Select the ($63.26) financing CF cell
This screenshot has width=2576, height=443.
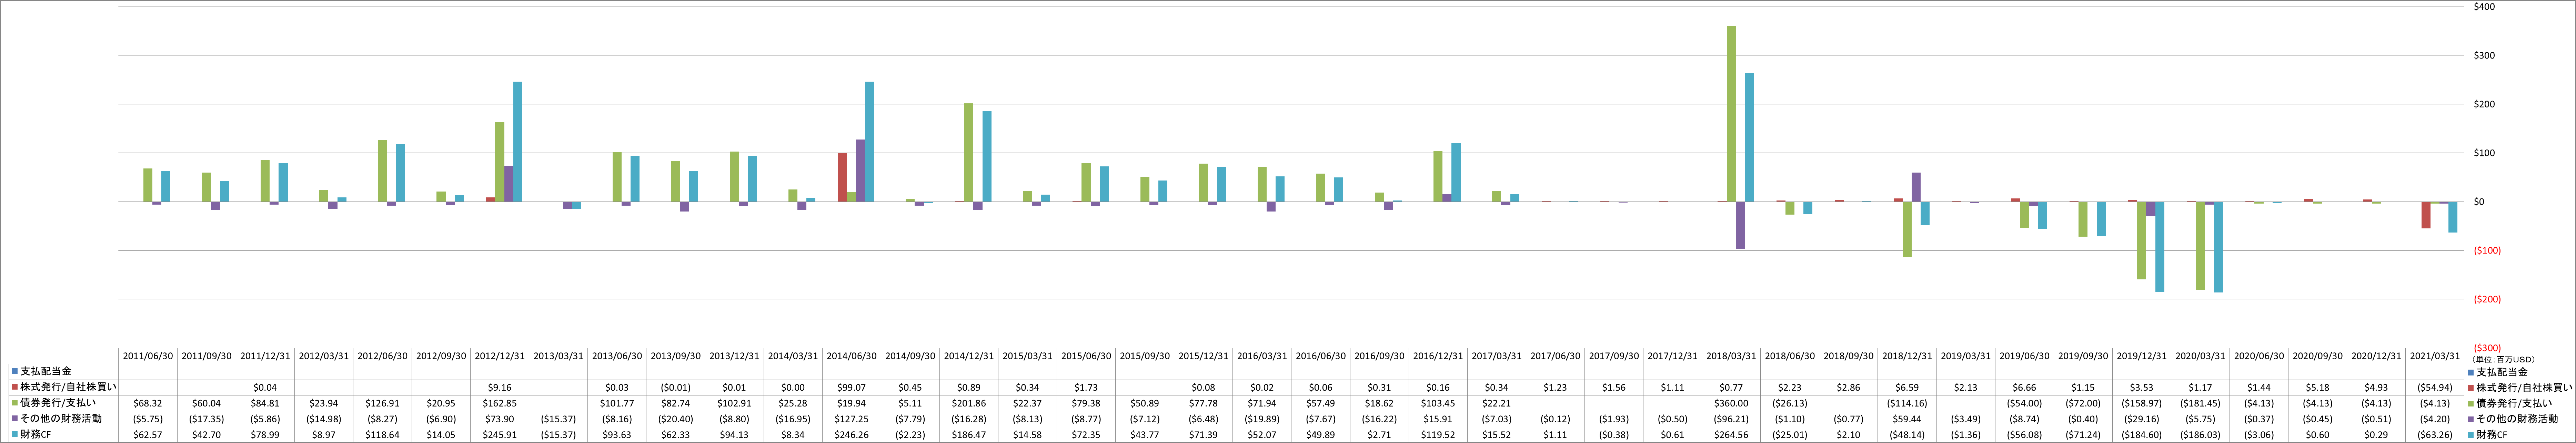2435,435
